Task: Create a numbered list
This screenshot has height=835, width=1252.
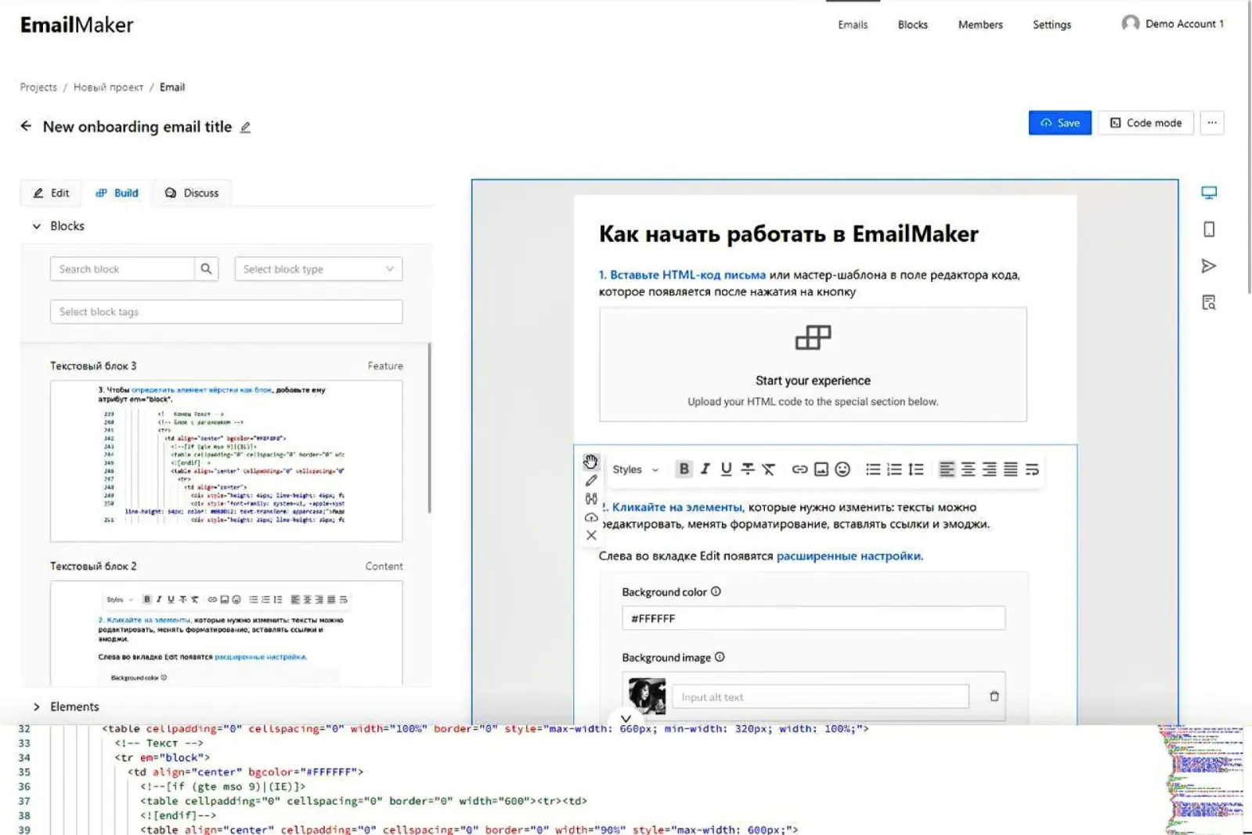Action: (894, 469)
